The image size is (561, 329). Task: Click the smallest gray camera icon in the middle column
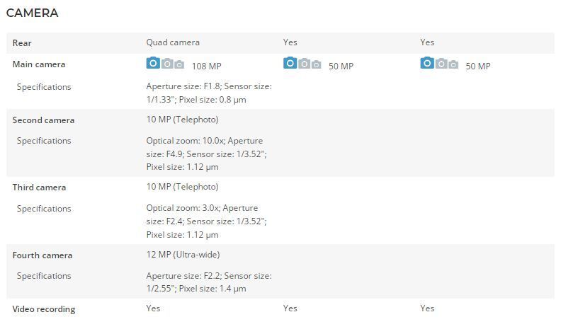(316, 64)
